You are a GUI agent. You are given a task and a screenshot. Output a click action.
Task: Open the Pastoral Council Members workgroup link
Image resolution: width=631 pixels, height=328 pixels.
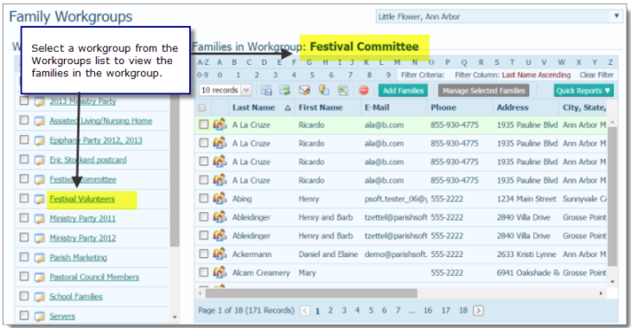point(94,277)
